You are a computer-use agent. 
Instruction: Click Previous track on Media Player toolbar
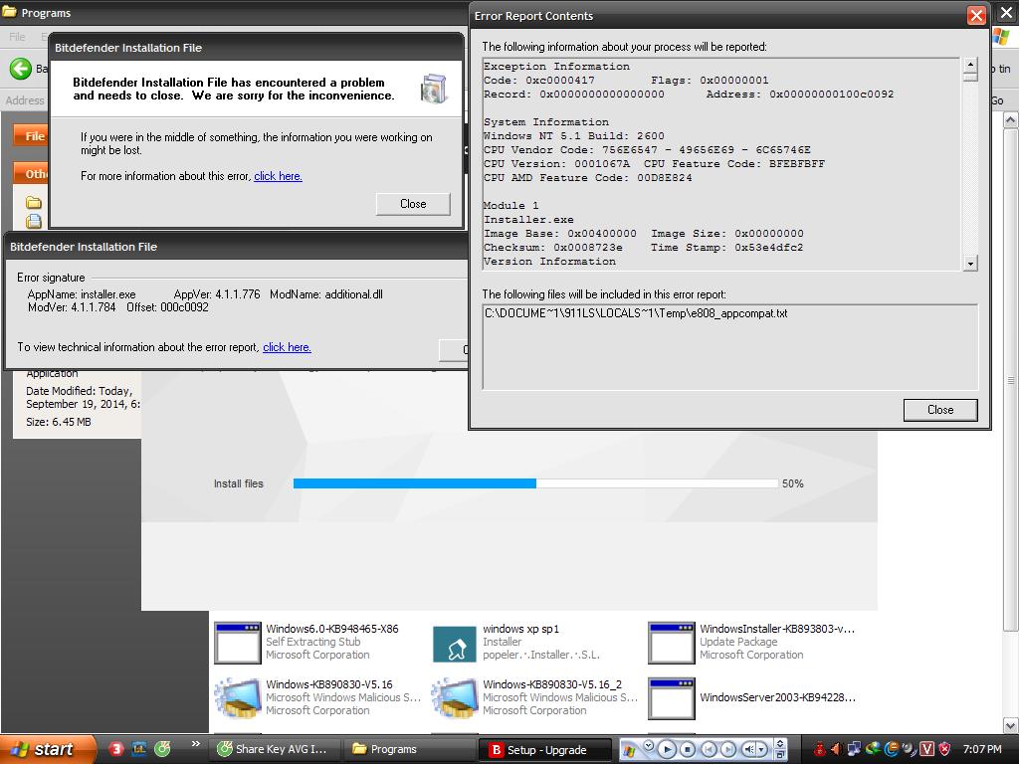(x=709, y=750)
